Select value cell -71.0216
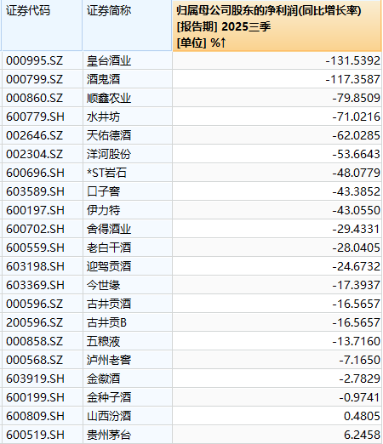This screenshot has width=383, height=444. coord(277,117)
